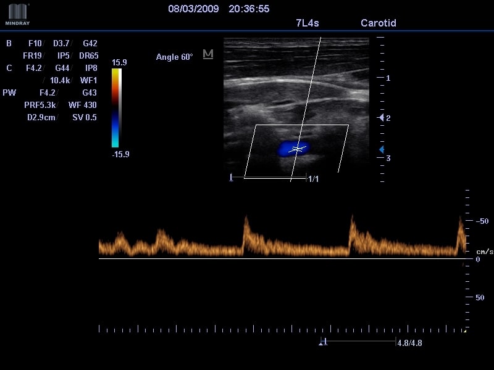
Task: Select the PW mode label
Action: point(9,93)
